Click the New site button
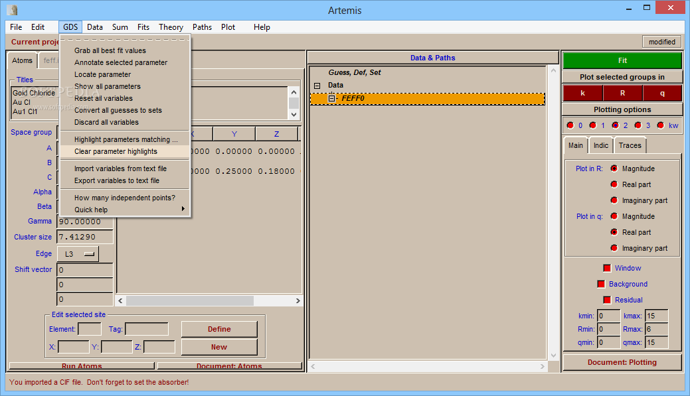 tap(219, 347)
